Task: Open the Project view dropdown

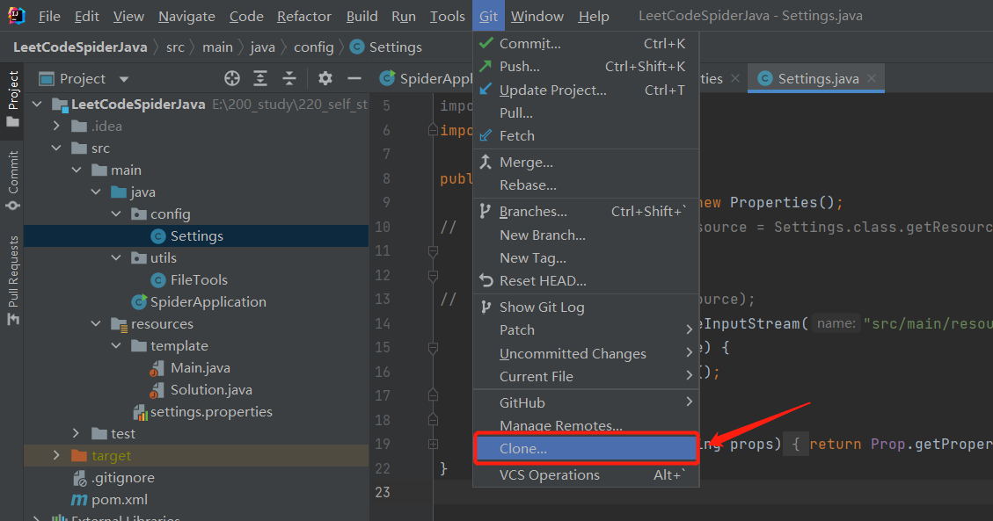Action: (123, 79)
